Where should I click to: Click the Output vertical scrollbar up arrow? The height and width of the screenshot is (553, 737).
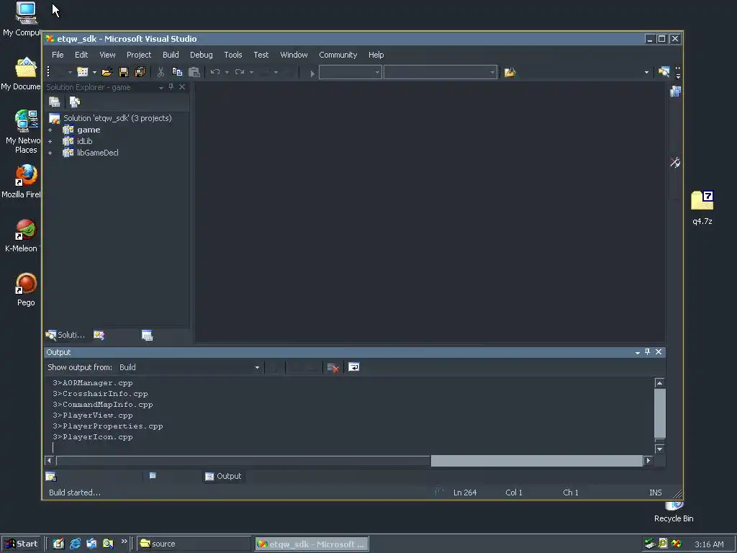[x=659, y=383]
